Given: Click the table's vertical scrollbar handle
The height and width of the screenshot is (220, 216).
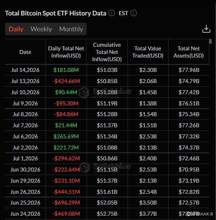Looking at the screenshot, I should tap(210, 42).
